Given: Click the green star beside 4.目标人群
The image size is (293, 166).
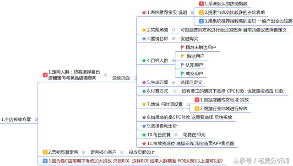Looking at the screenshot, I should coord(144,60).
